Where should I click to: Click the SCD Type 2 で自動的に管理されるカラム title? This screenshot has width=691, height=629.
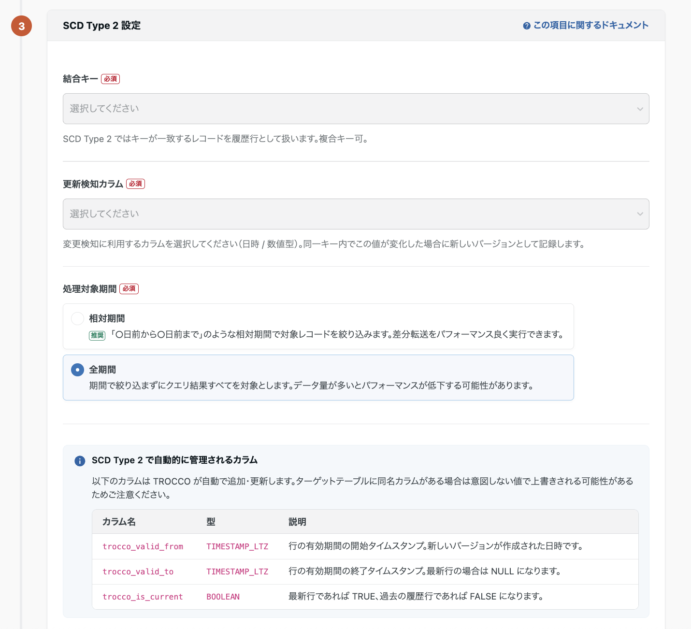[174, 460]
